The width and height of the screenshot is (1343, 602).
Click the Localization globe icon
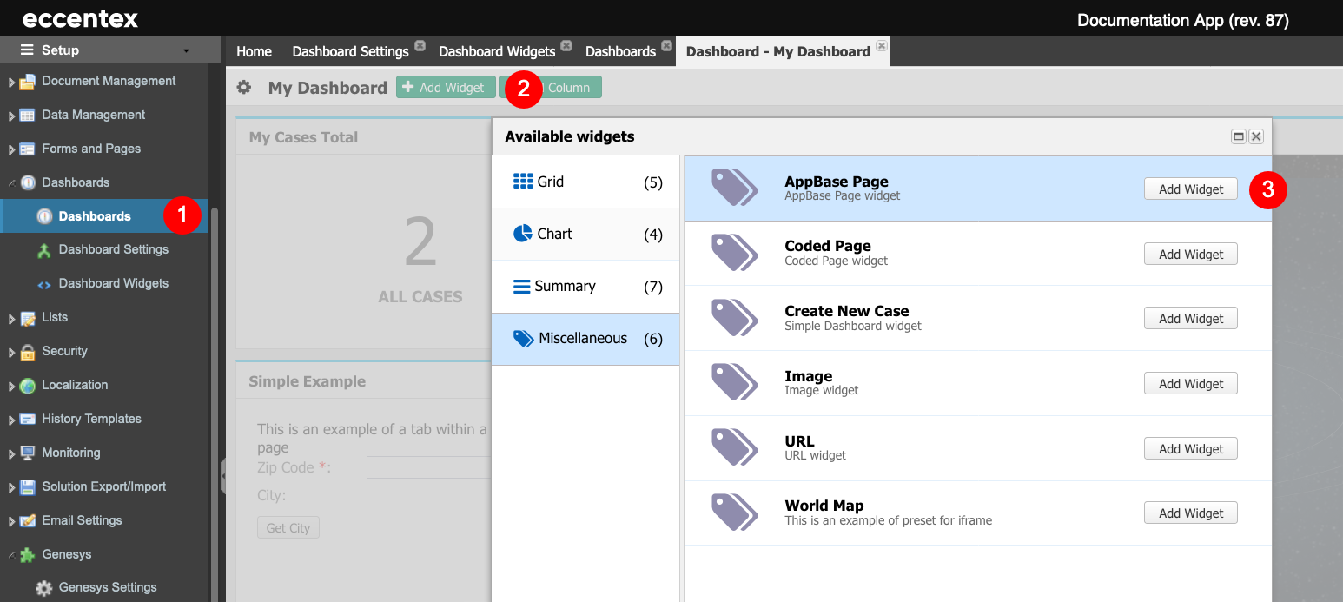[x=27, y=386]
